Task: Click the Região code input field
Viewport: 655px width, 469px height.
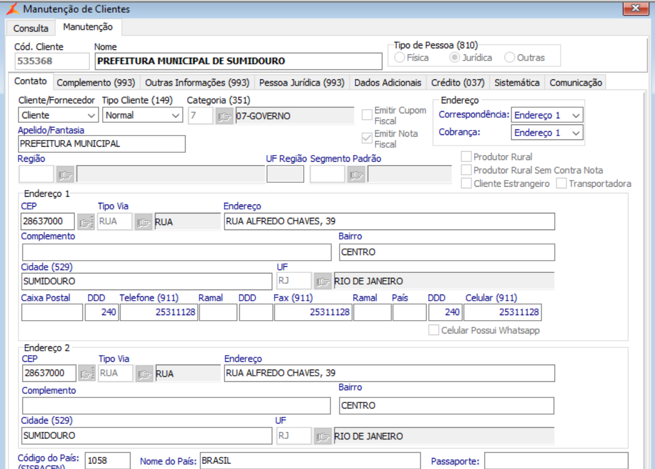Action: [36, 174]
